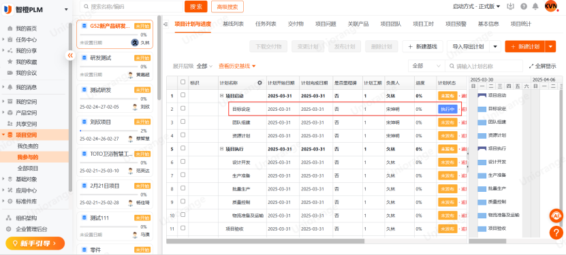The image size is (566, 255).
Task: Open the AI assistant floating icon
Action: click(556, 216)
